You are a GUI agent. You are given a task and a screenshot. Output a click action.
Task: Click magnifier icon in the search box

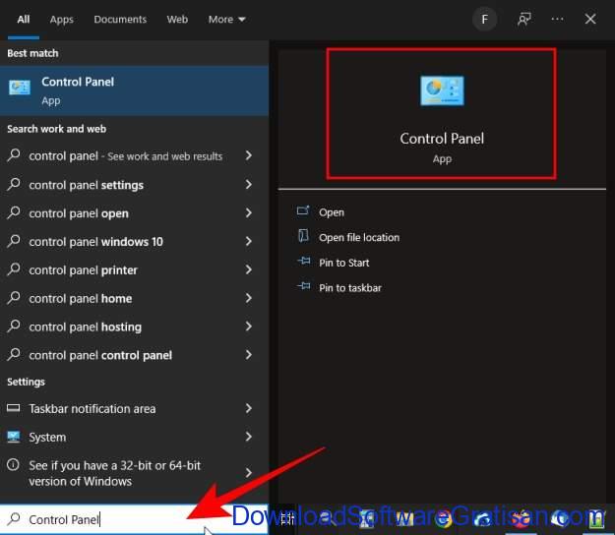pyautogui.click(x=14, y=518)
